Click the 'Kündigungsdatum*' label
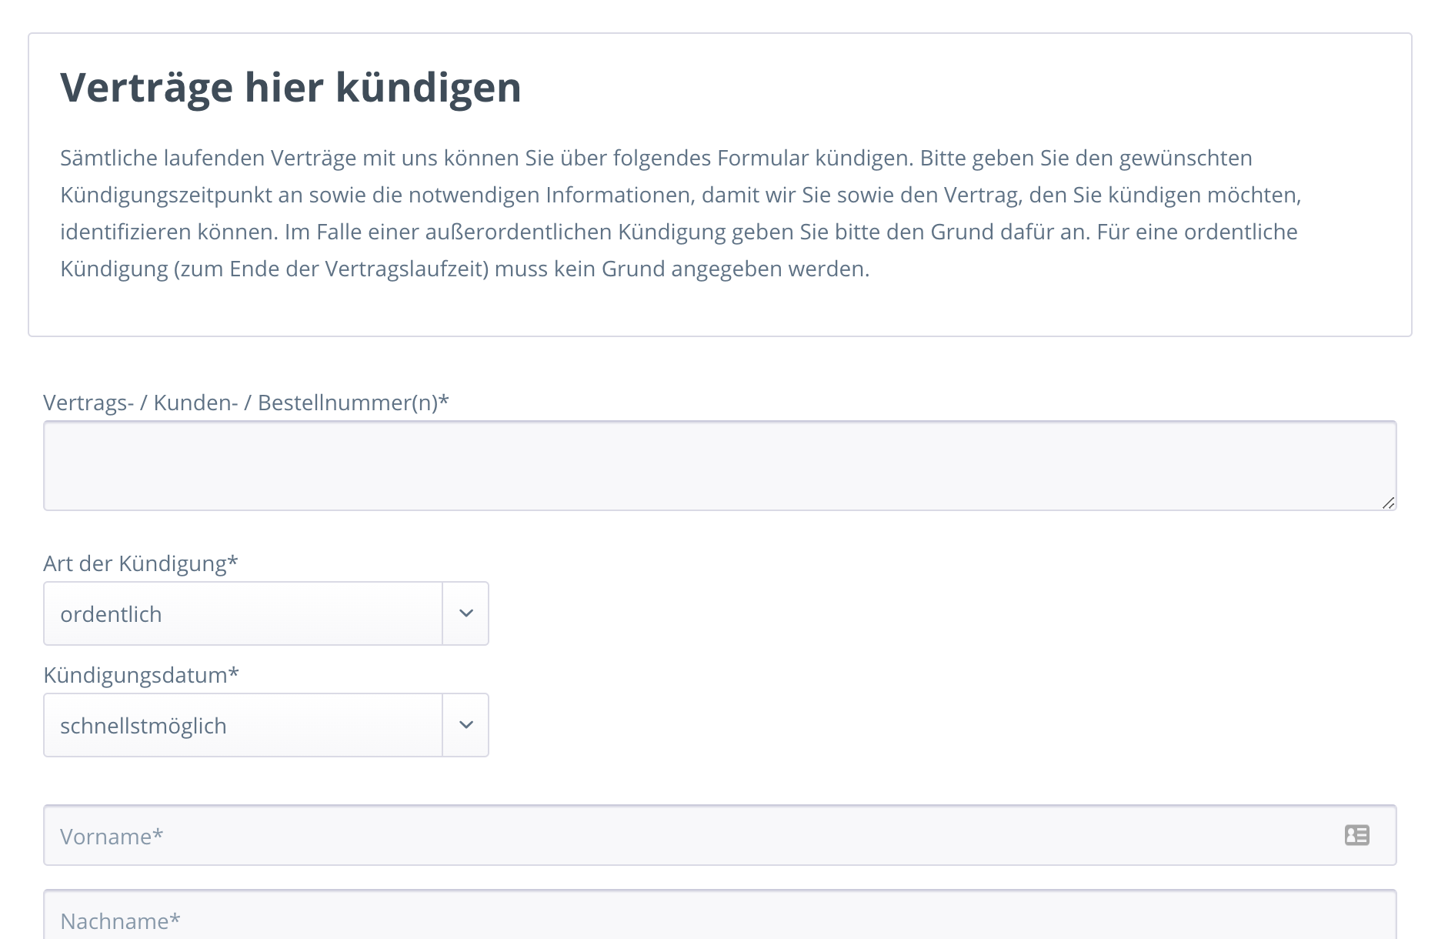The image size is (1448, 939). [142, 675]
